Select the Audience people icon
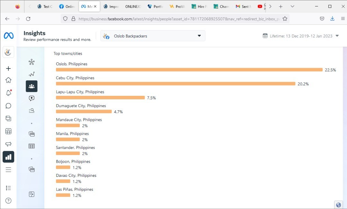347x209 pixels. click(x=31, y=86)
